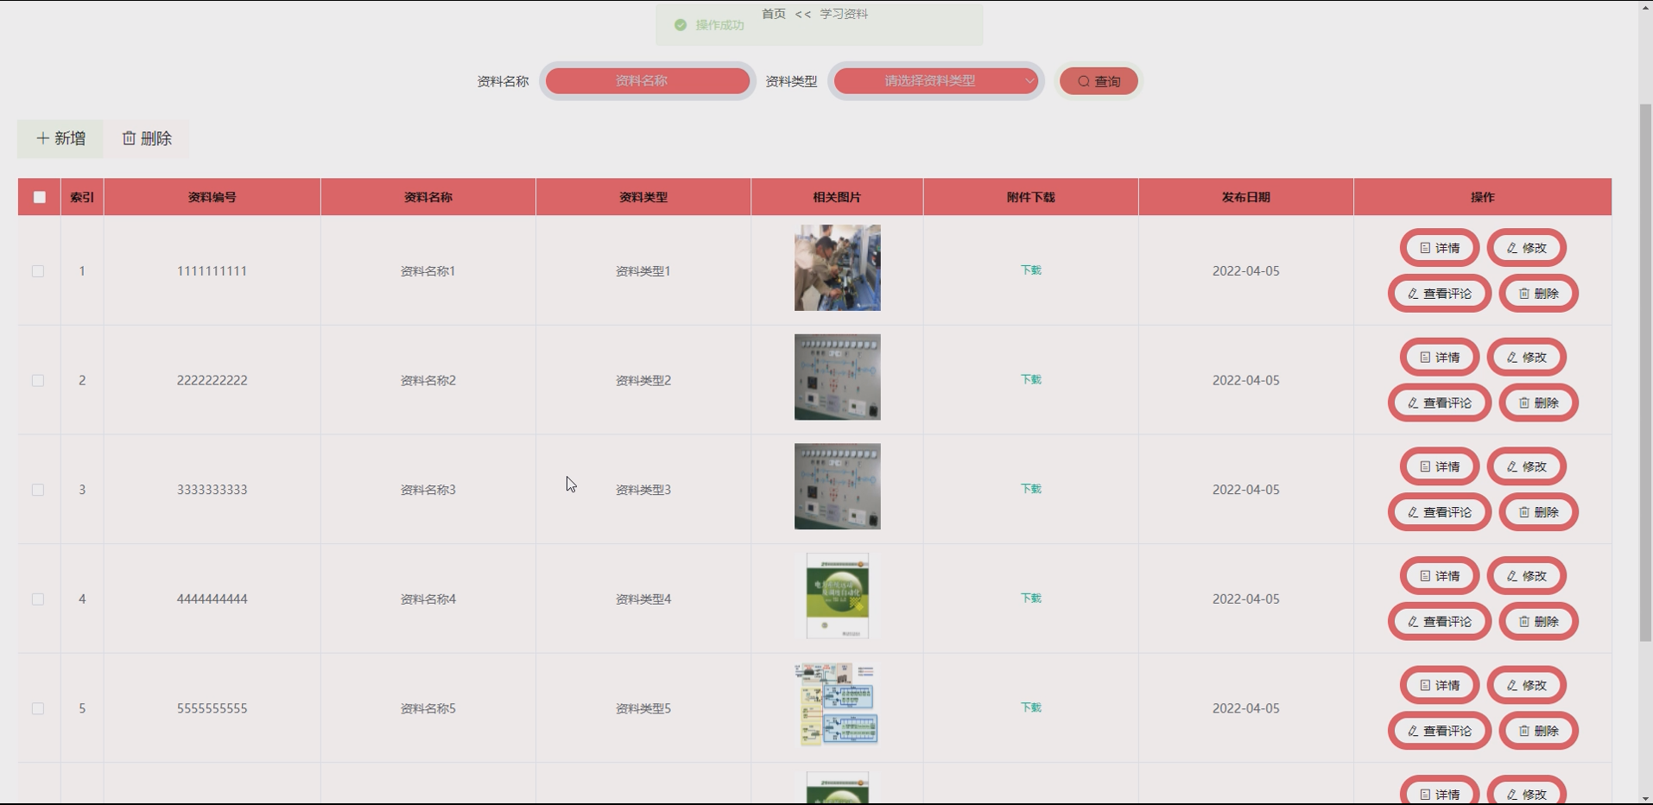
Task: Open the green book thumbnail of 资料名称4
Action: point(838,596)
